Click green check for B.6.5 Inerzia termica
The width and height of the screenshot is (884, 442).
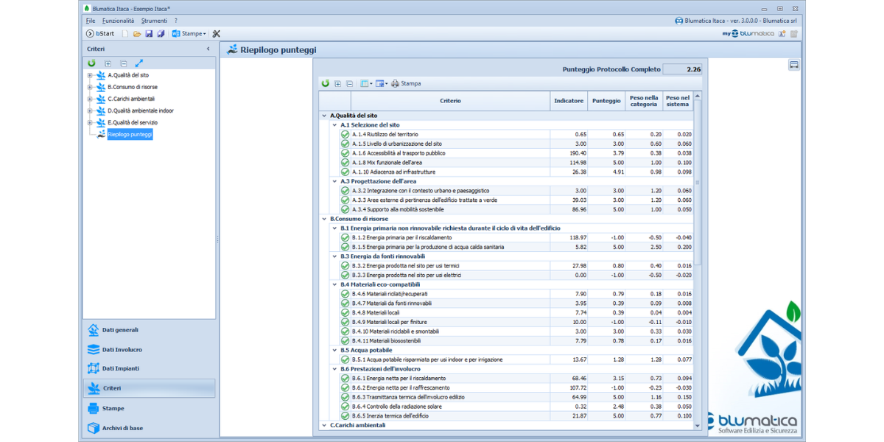pyautogui.click(x=345, y=416)
